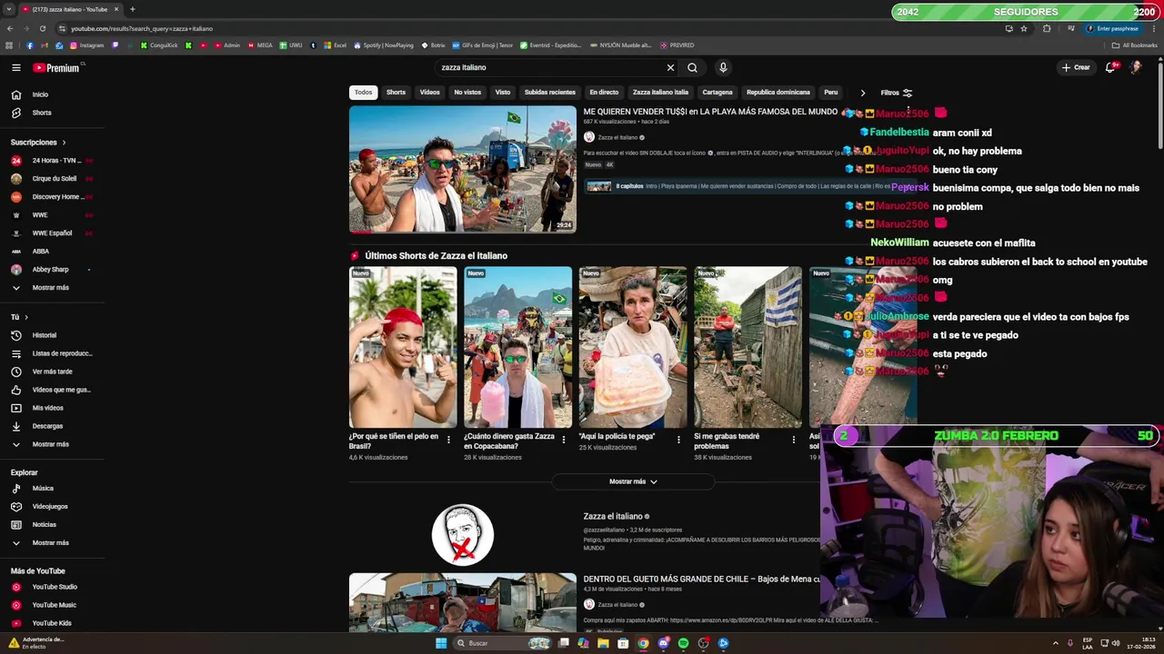Click the search text field
The height and width of the screenshot is (654, 1164).
550,67
